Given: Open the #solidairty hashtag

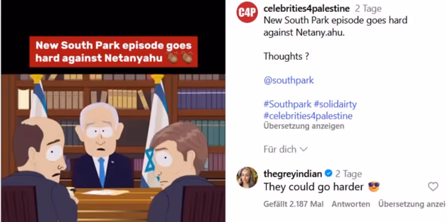Looking at the screenshot, I should [x=335, y=104].
